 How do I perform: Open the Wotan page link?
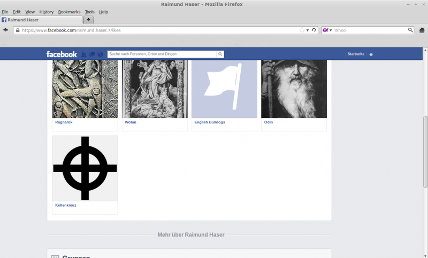click(x=130, y=122)
